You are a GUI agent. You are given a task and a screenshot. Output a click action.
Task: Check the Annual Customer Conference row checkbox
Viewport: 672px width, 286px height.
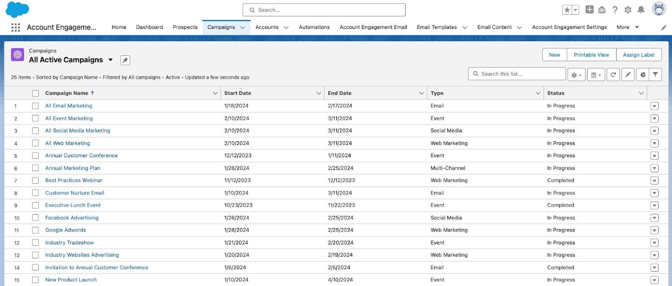[35, 156]
